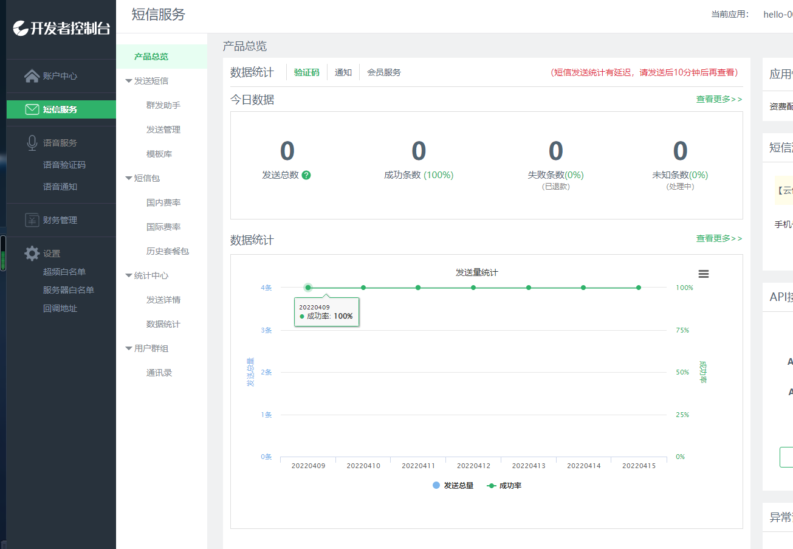Viewport: 793px width, 549px height.
Task: Switch to the 通知 statistics tab
Action: [x=343, y=72]
